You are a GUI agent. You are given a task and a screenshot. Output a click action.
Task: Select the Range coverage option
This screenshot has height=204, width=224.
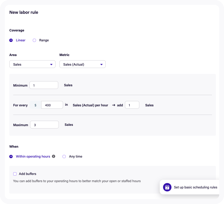click(x=34, y=40)
